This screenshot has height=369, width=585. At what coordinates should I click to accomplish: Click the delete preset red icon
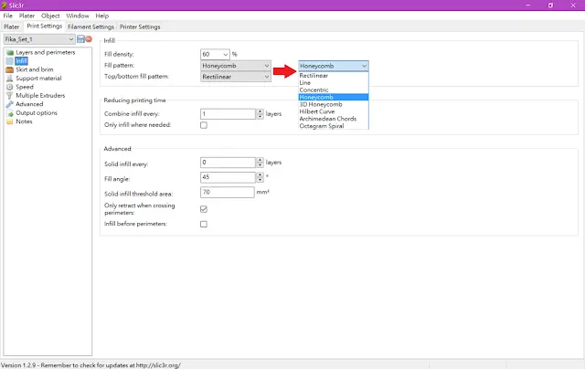(x=89, y=38)
